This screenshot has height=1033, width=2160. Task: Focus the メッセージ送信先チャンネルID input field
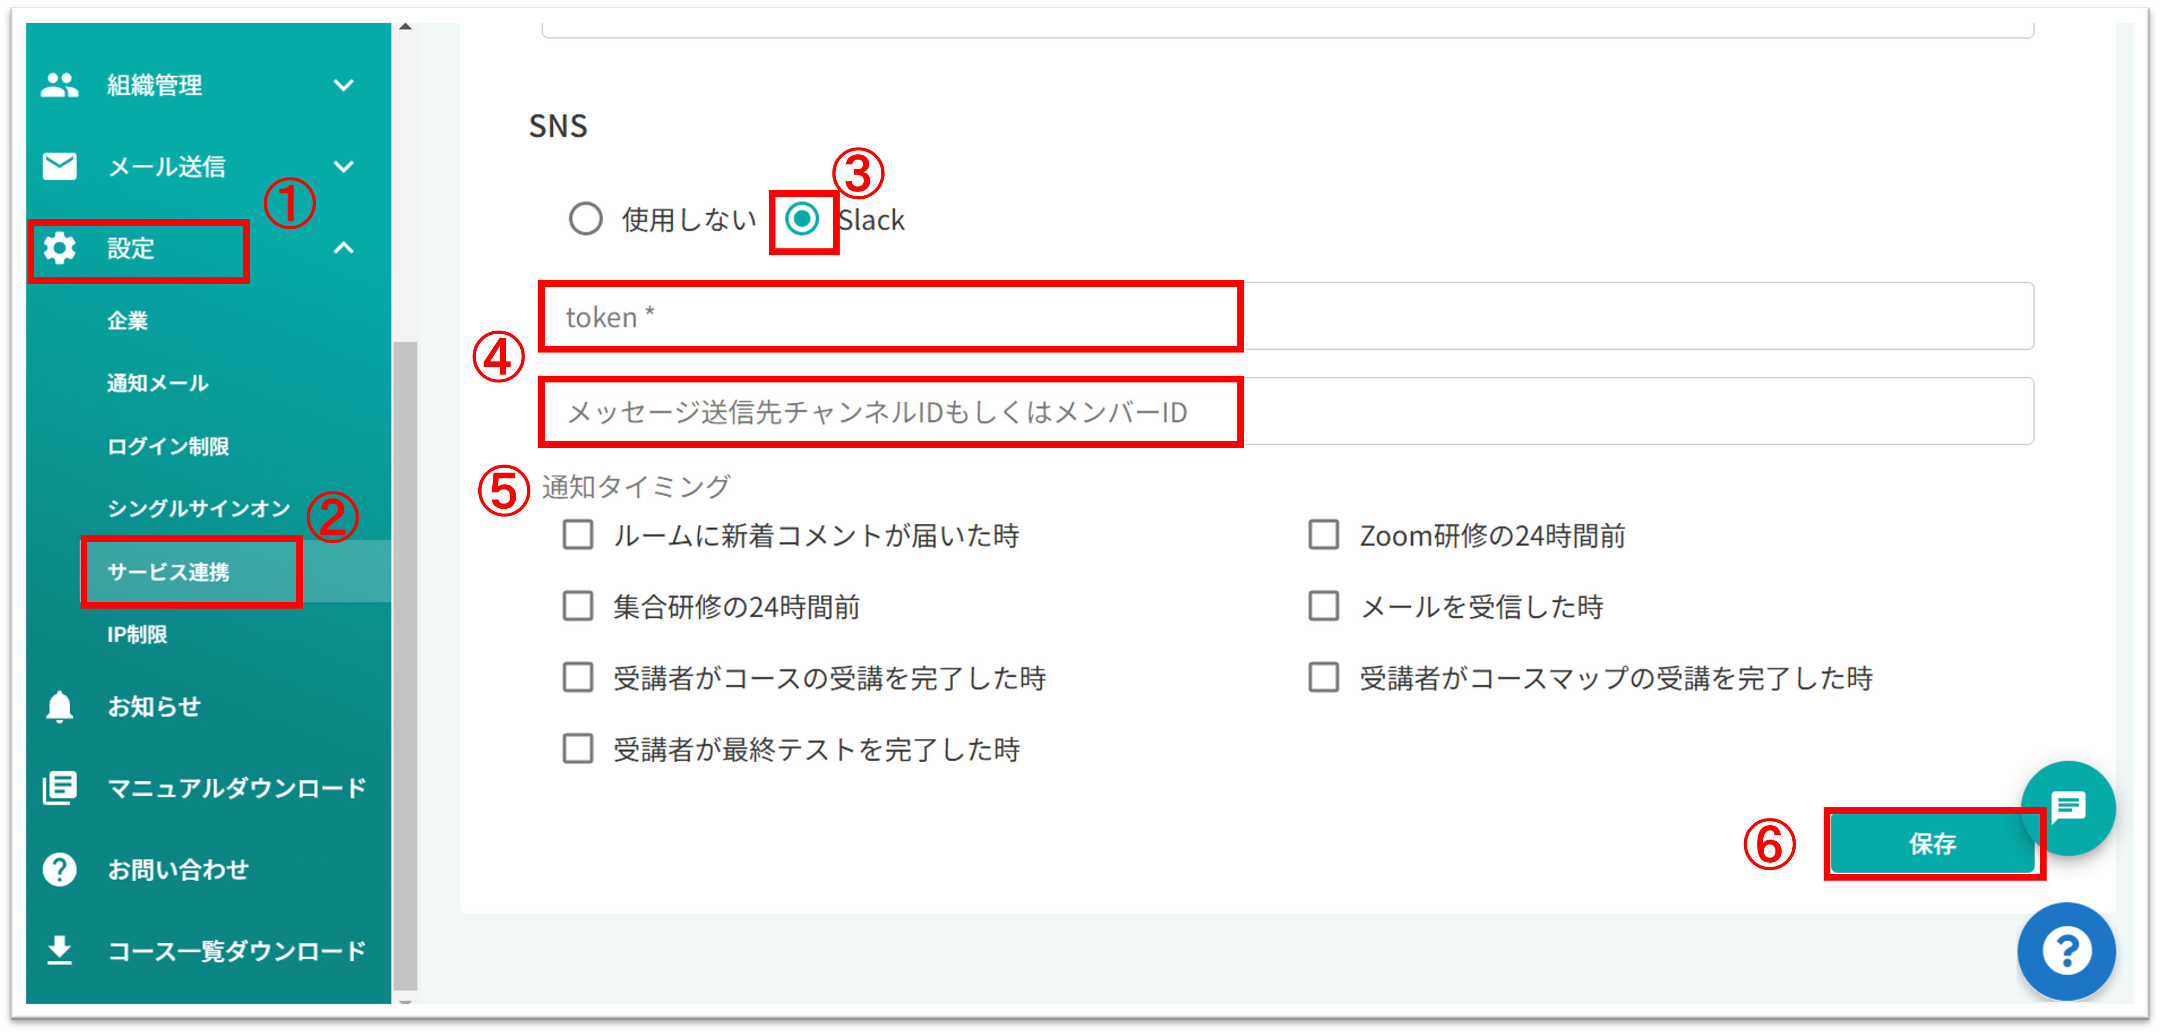coord(1287,410)
